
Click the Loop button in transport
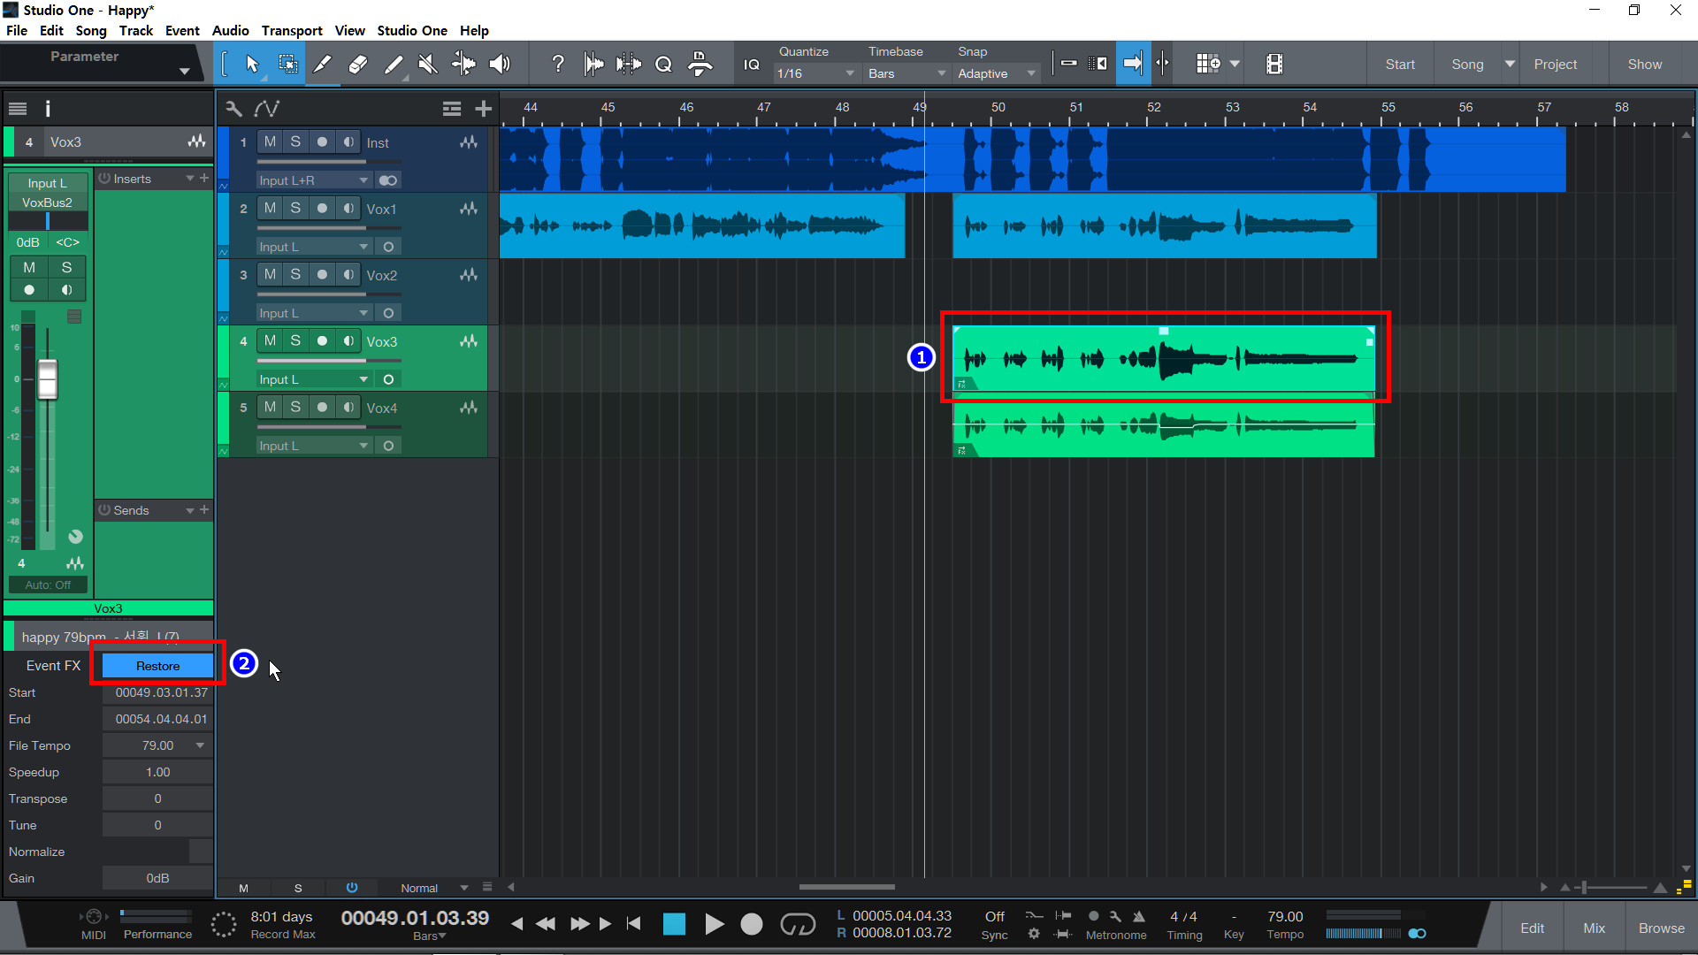click(797, 924)
